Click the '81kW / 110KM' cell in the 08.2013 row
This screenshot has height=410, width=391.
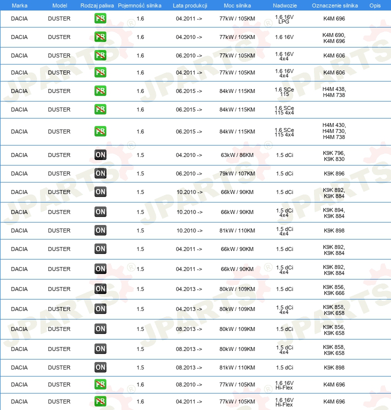click(x=237, y=367)
